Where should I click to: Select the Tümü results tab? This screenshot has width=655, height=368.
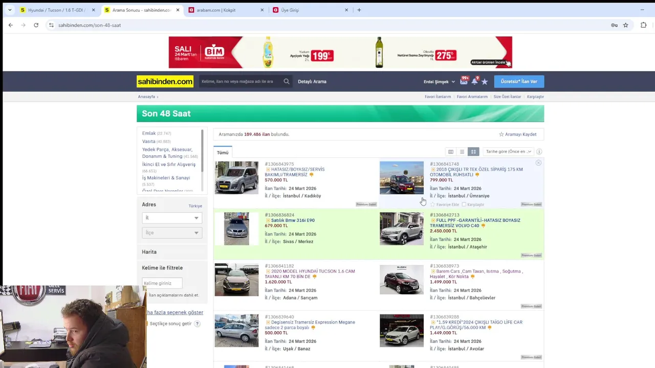[223, 152]
